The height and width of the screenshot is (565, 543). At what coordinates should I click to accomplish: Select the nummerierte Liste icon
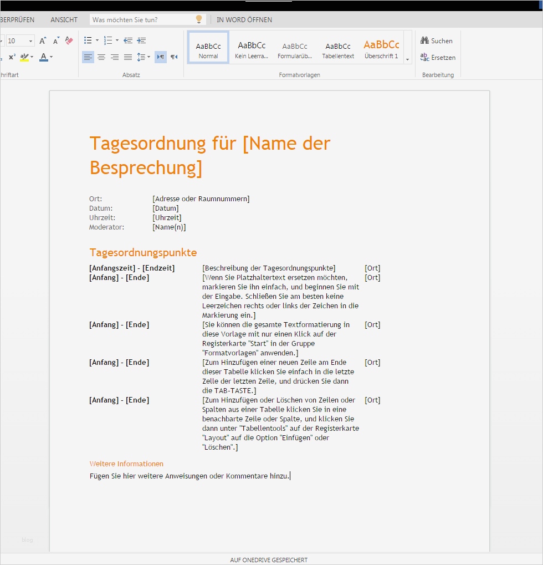(x=107, y=40)
